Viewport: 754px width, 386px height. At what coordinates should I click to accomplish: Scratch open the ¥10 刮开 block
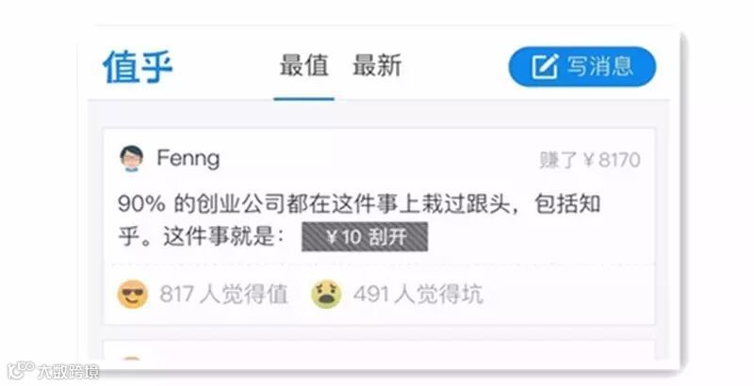(365, 236)
